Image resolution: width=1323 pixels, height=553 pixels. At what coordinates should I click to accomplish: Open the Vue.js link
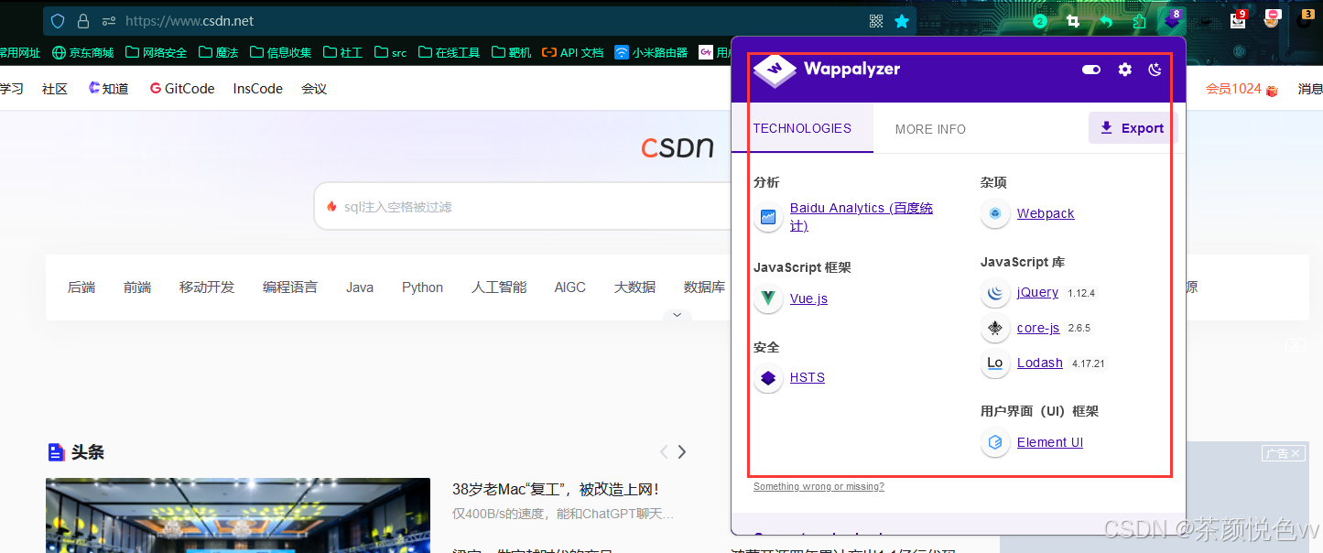[808, 298]
